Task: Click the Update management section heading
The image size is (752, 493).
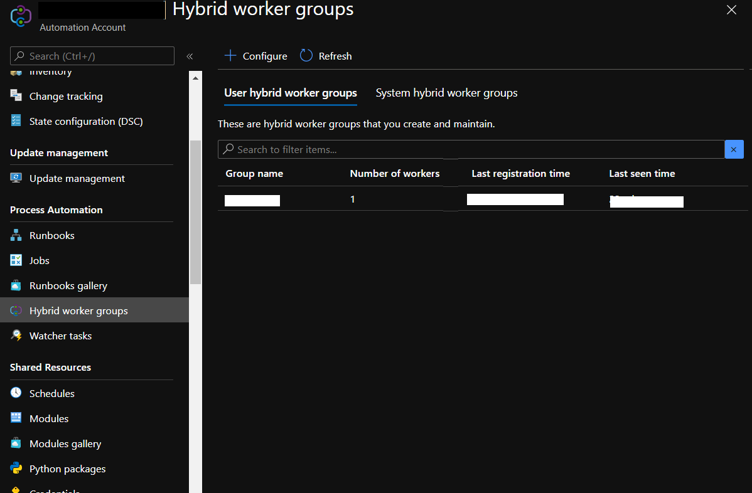Action: tap(59, 153)
